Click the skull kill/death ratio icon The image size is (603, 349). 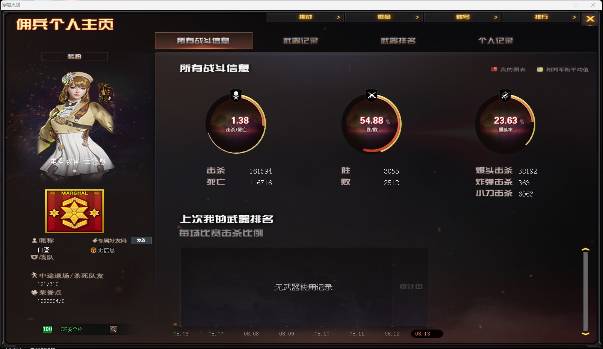(236, 95)
